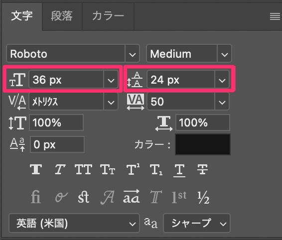Enable All Caps text style
Viewport: 282px width, 240px height.
pos(83,169)
